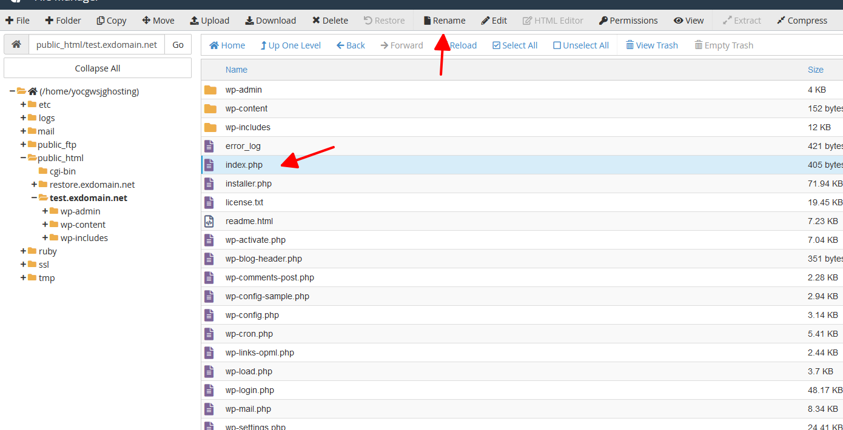Select wp-includes in folder tree
The height and width of the screenshot is (430, 843).
point(84,238)
